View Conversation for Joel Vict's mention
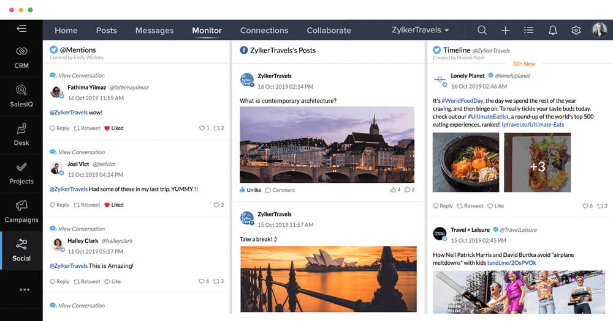 77,152
